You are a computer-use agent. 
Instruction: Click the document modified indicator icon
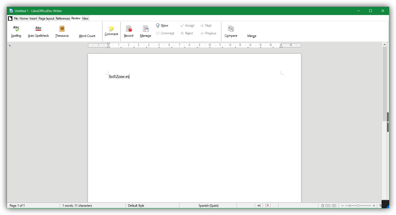point(267,206)
